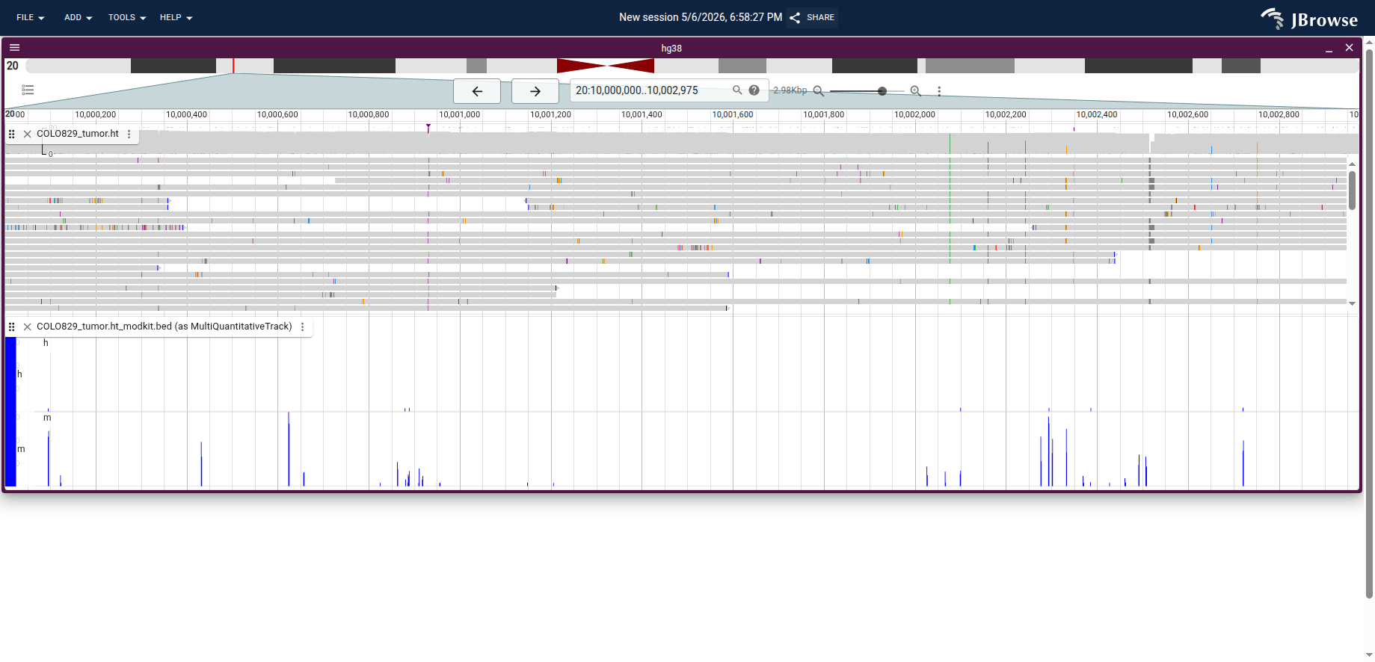The image size is (1375, 662).
Task: Minimize the hg38 linear genome view
Action: click(x=1329, y=48)
